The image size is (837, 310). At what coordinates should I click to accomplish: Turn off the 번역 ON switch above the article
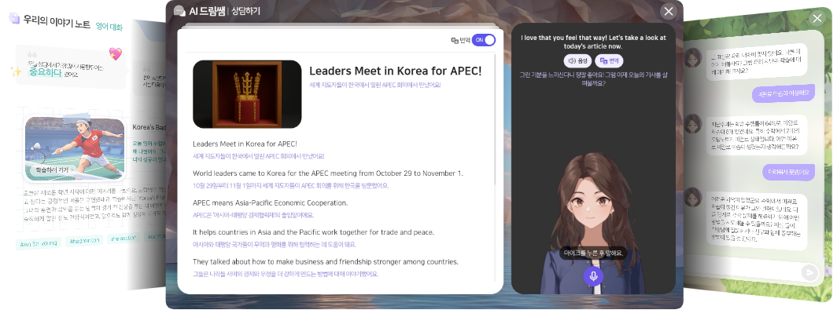click(484, 40)
